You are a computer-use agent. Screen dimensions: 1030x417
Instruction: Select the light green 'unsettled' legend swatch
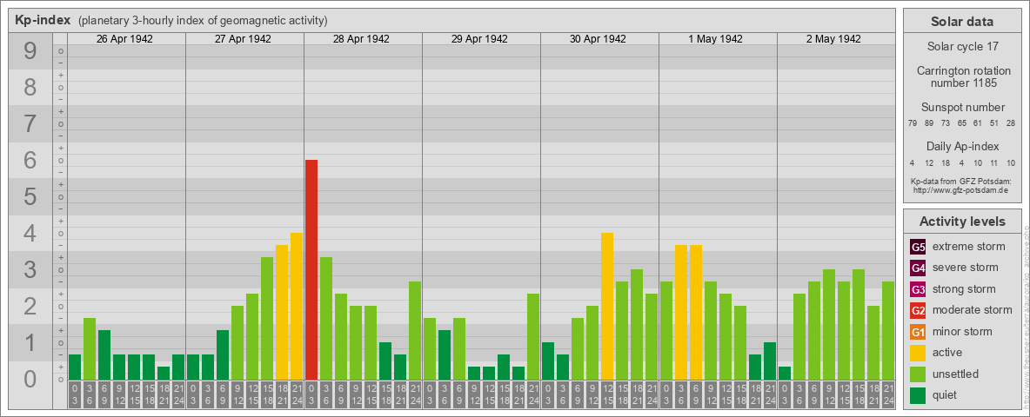click(918, 374)
